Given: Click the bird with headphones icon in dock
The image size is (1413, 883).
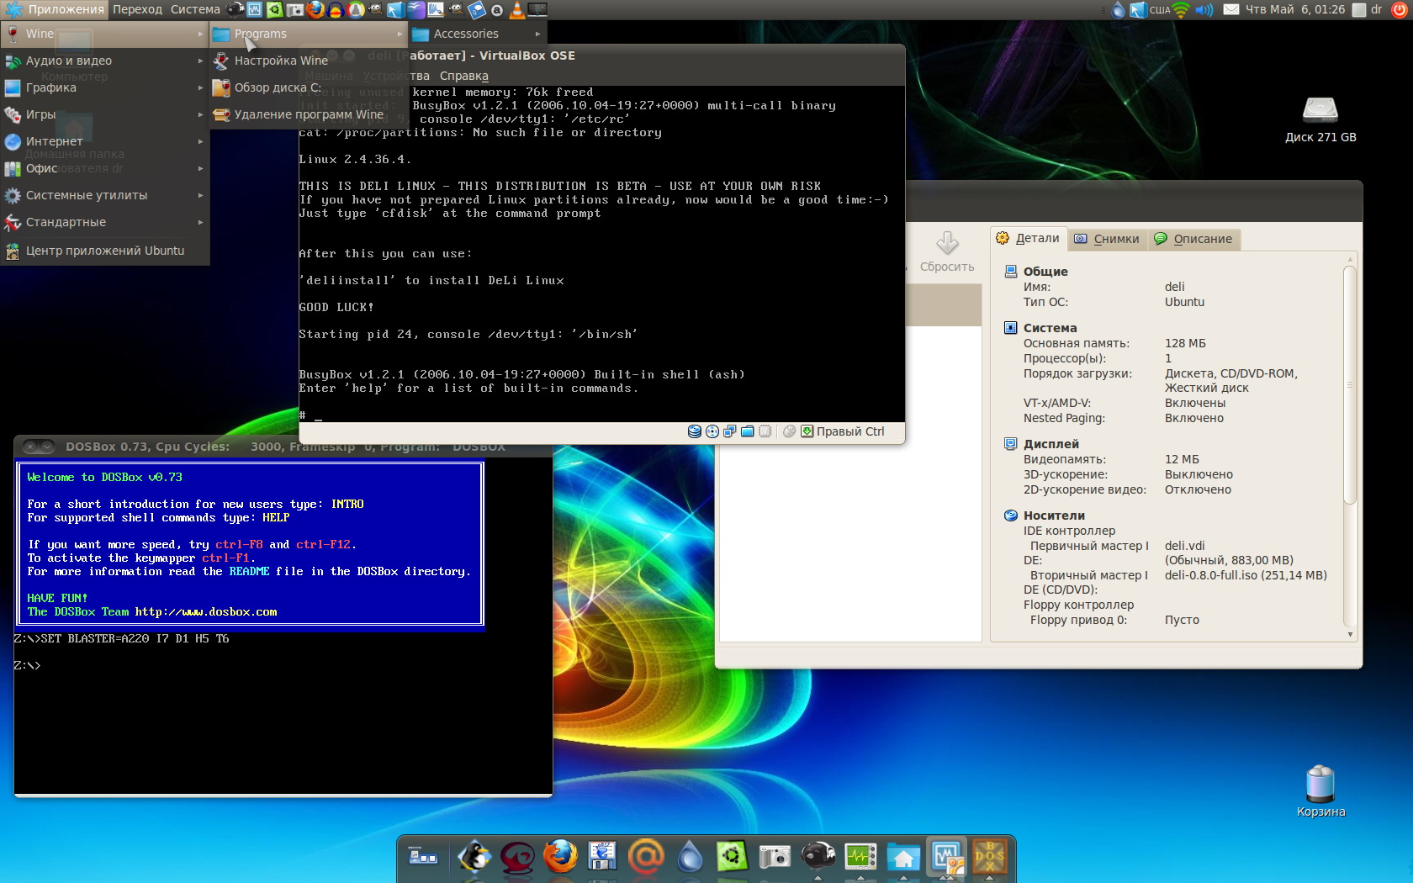Looking at the screenshot, I should coord(818,857).
